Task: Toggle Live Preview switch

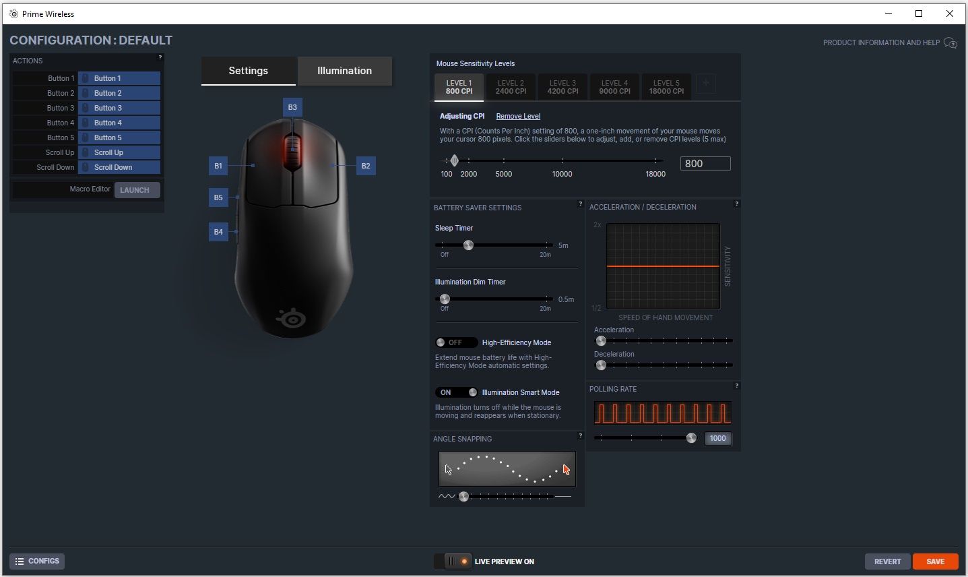Action: click(453, 561)
